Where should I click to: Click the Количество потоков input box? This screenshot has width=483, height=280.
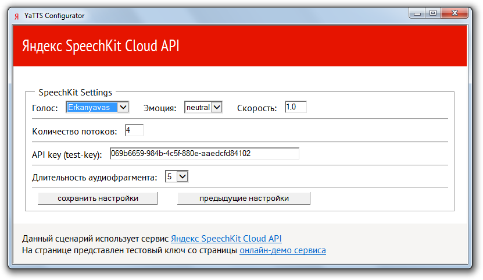click(x=133, y=130)
